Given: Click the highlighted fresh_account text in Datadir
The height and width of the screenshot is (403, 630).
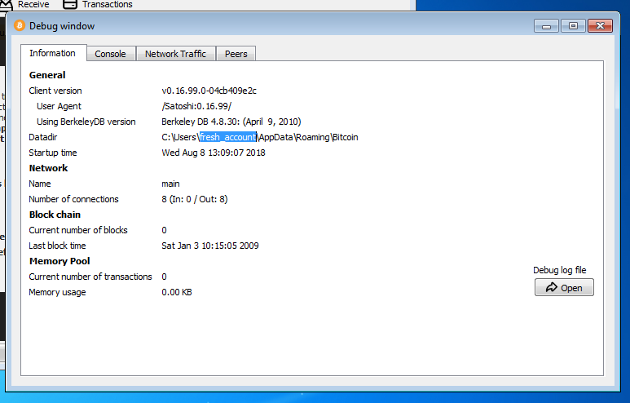Looking at the screenshot, I should [x=228, y=137].
